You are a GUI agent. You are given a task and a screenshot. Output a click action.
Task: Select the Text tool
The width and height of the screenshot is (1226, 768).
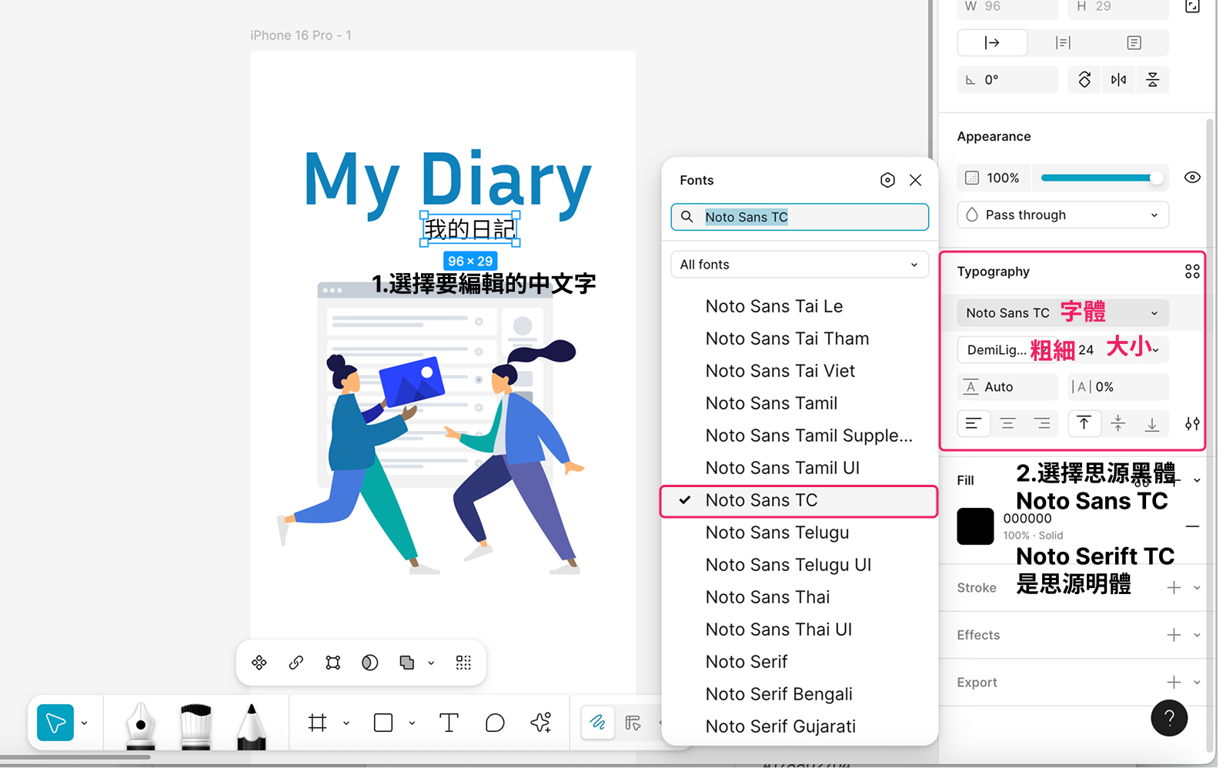(449, 723)
